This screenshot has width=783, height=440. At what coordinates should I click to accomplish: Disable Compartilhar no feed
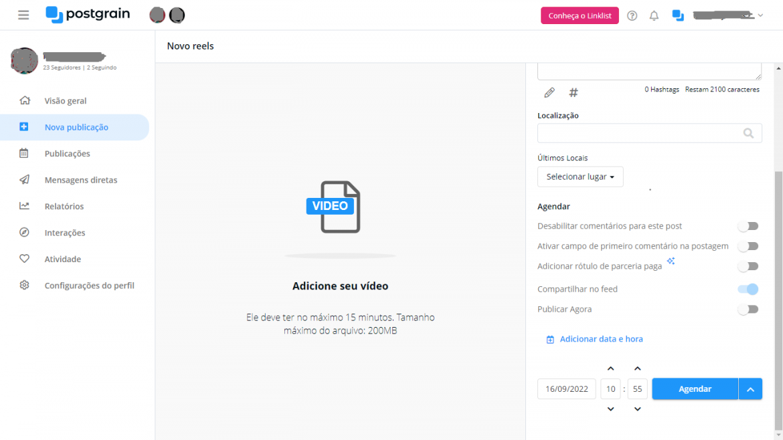748,289
